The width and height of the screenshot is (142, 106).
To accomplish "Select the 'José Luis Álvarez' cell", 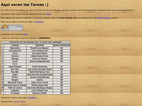I will (39, 59).
